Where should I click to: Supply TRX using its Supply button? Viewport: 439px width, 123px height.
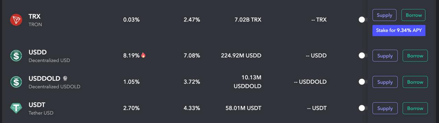[384, 15]
